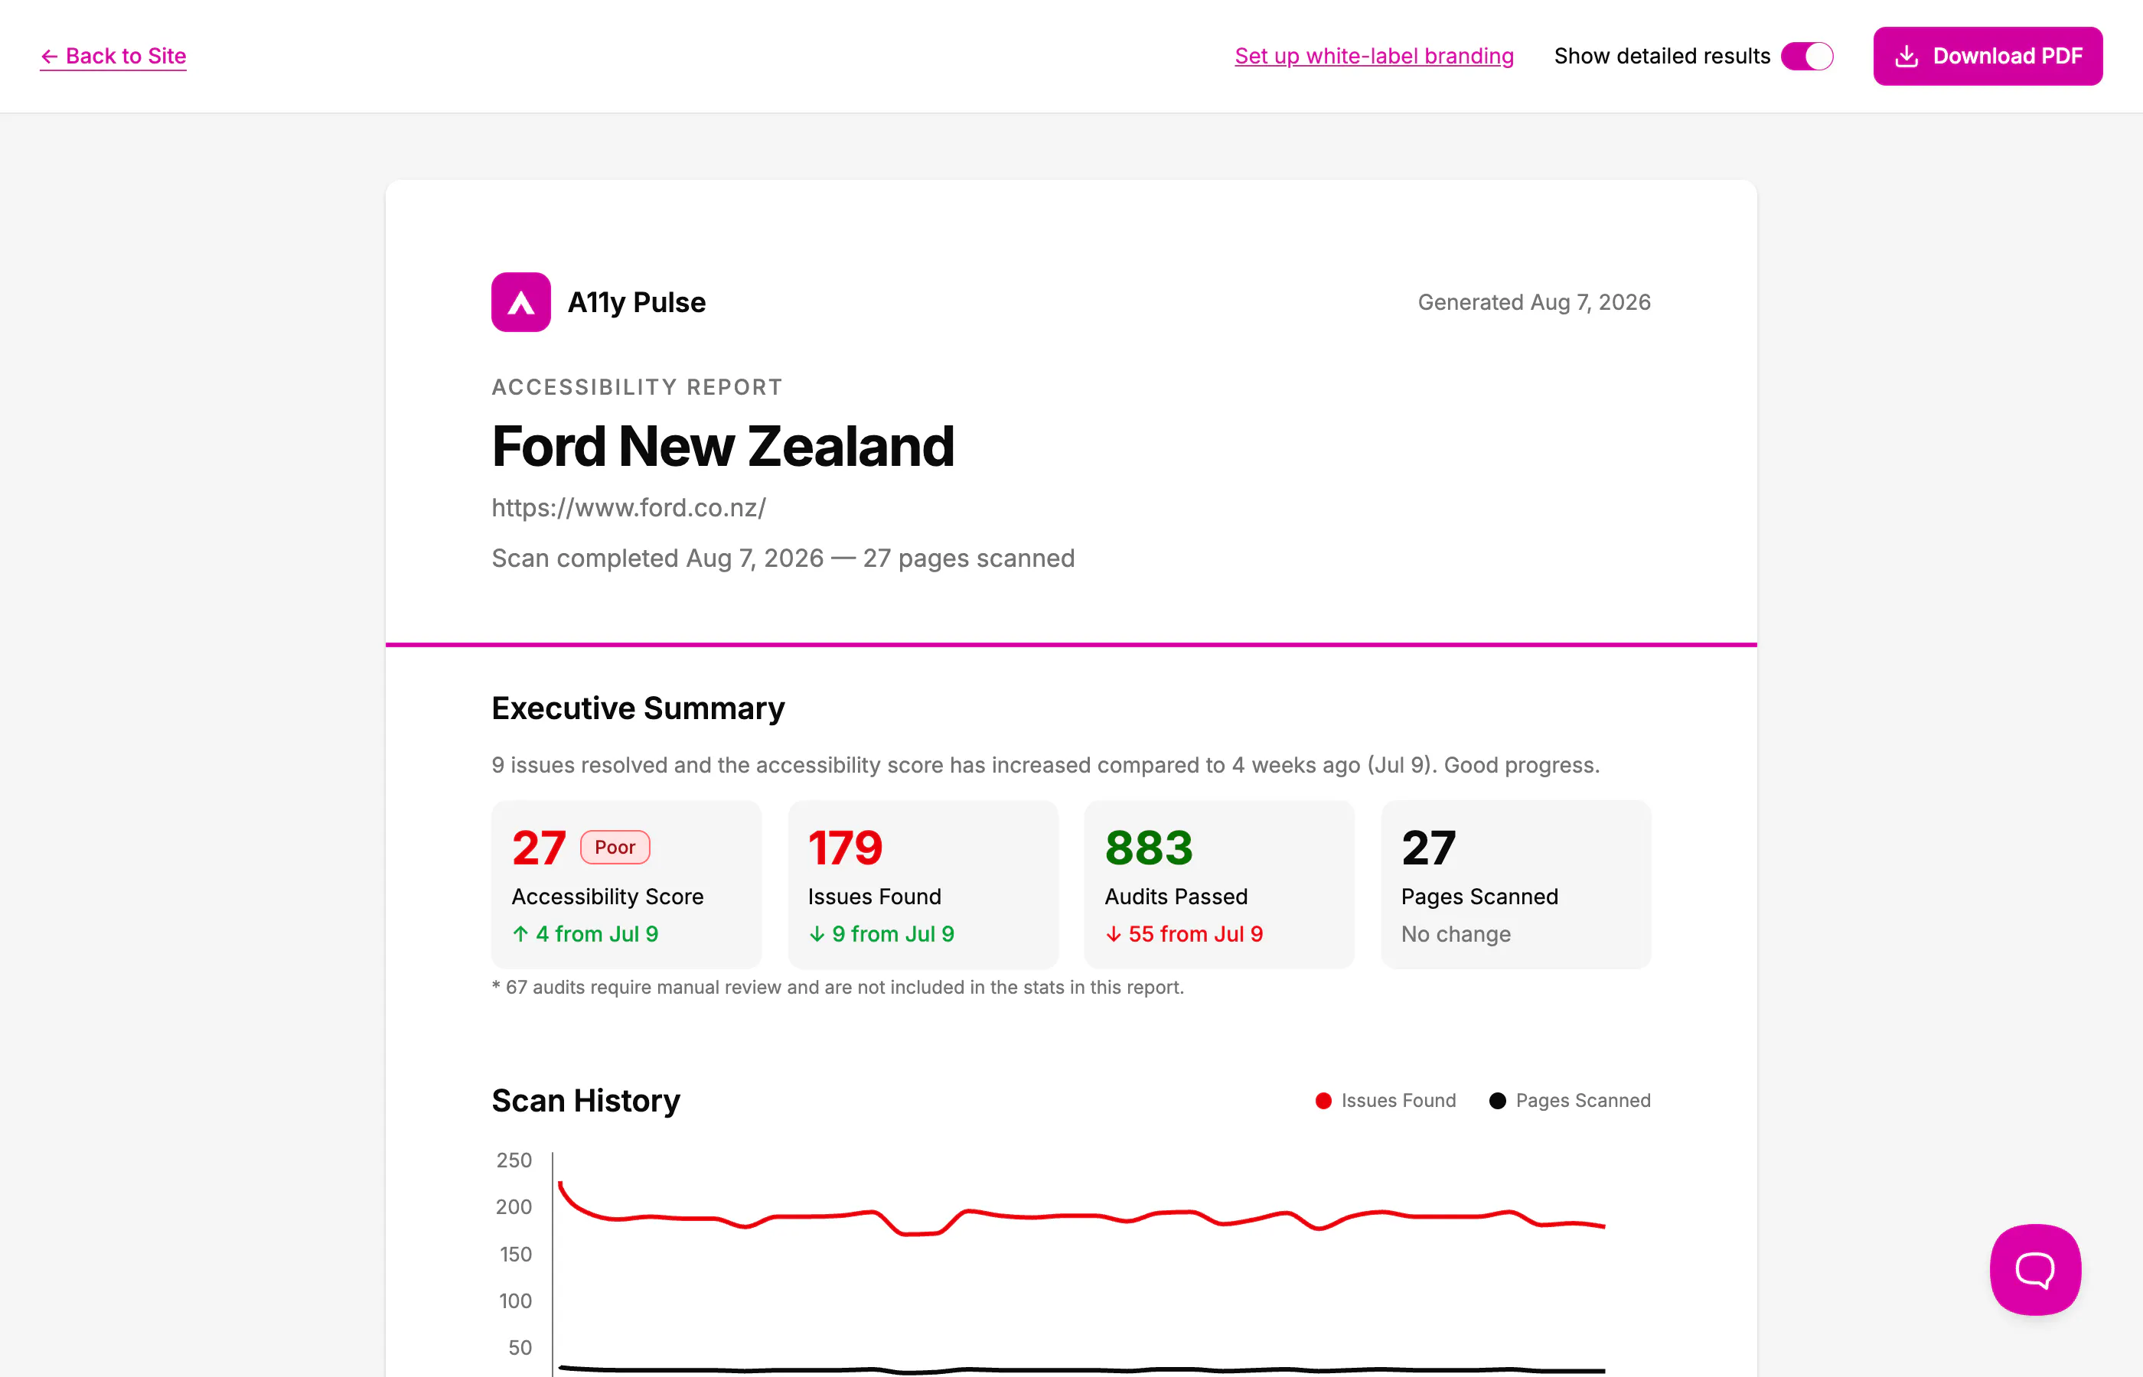The height and width of the screenshot is (1377, 2143).
Task: Click the green down arrow under Issues Found
Action: [817, 933]
